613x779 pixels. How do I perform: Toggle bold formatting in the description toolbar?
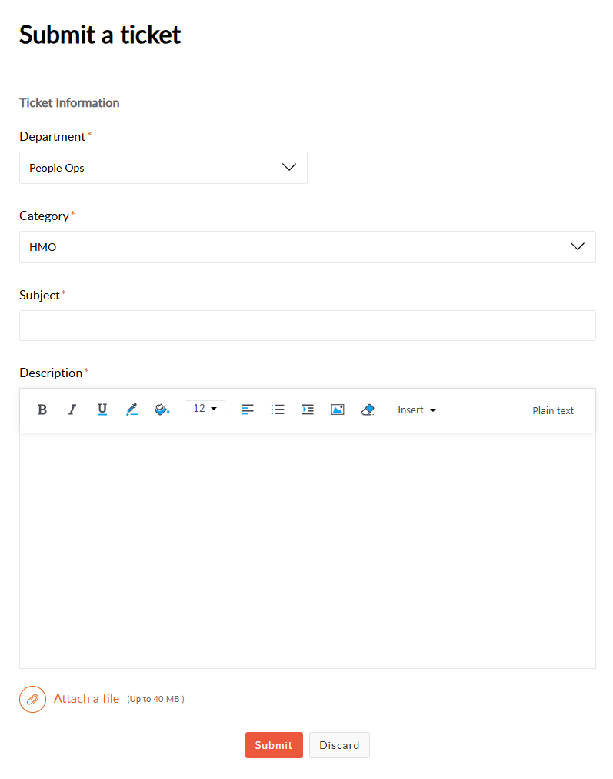coord(42,410)
